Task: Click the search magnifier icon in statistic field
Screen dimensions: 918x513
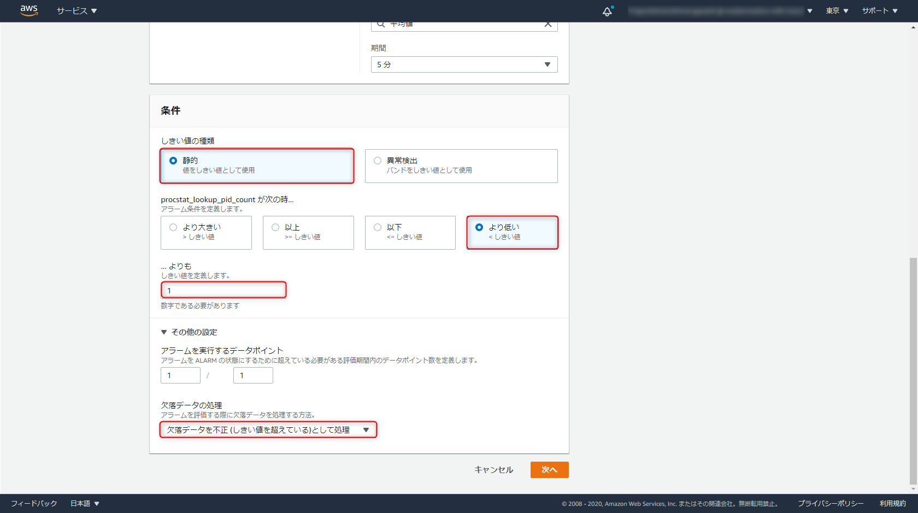Action: (x=381, y=25)
